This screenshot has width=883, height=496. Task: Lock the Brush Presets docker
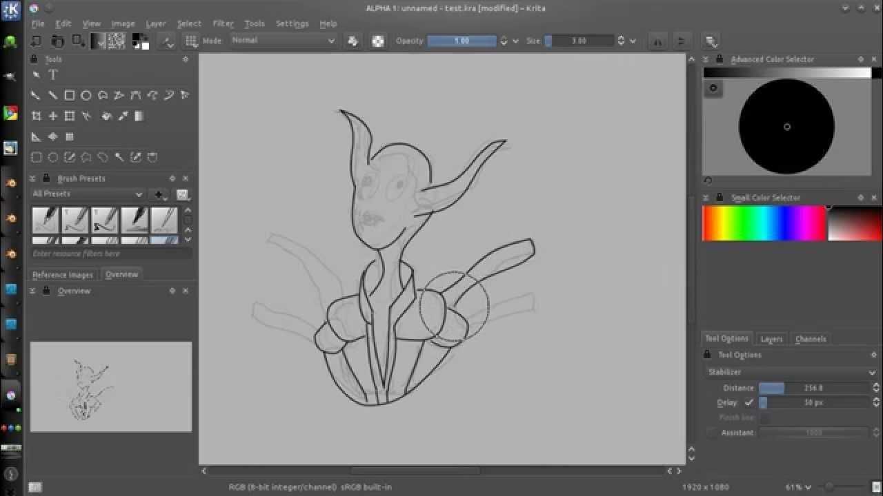pos(46,178)
